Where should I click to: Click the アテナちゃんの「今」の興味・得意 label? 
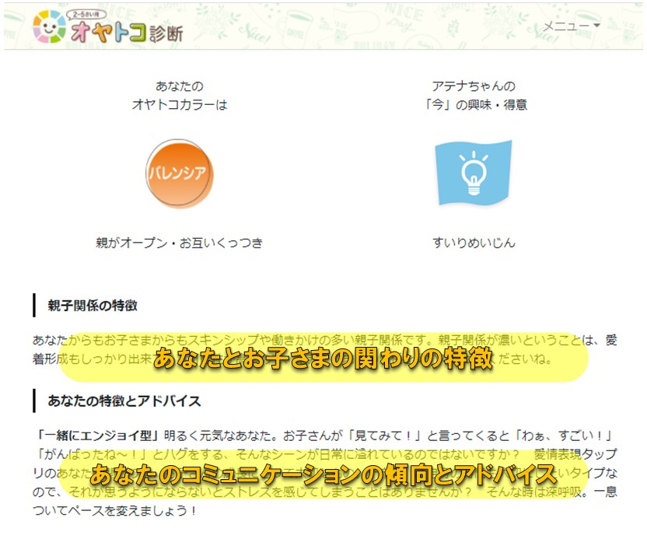[474, 92]
